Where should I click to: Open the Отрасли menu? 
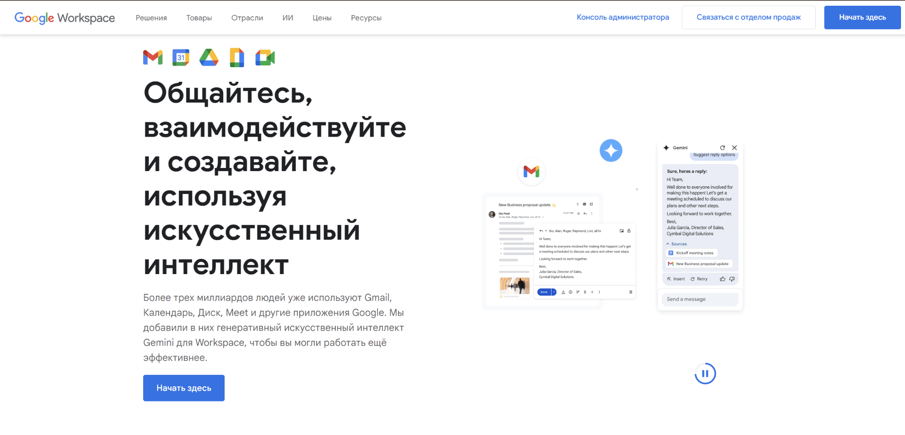[247, 18]
